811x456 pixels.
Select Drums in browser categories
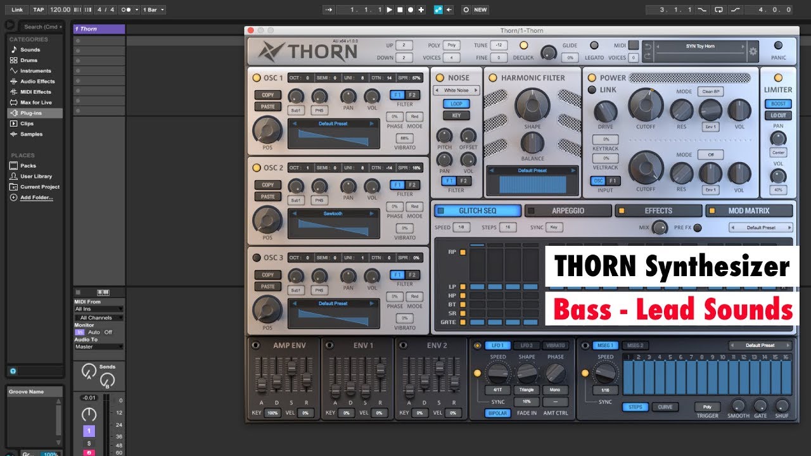pyautogui.click(x=29, y=60)
